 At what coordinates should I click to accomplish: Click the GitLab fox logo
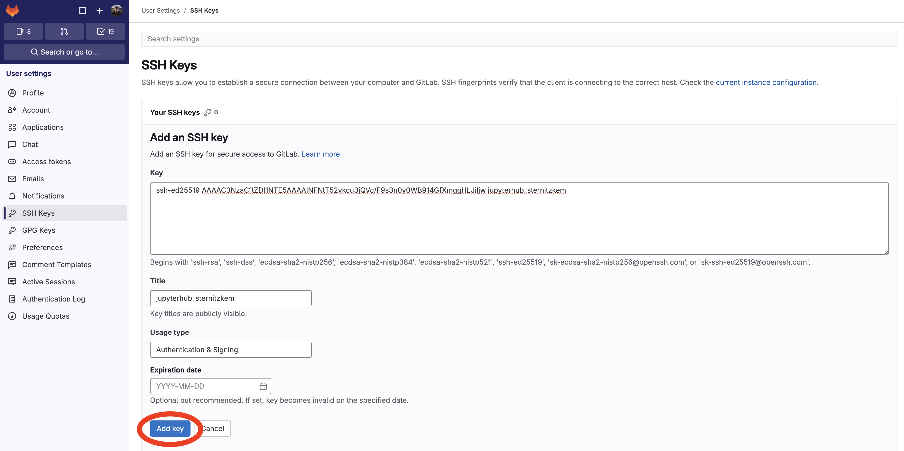click(x=12, y=11)
